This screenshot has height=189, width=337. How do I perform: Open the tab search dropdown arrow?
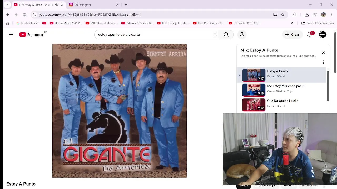(7, 5)
